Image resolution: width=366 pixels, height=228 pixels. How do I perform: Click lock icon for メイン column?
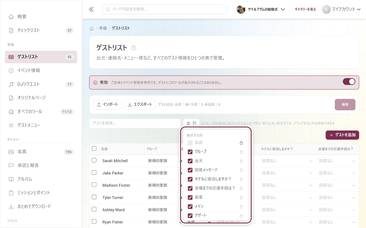(x=241, y=207)
